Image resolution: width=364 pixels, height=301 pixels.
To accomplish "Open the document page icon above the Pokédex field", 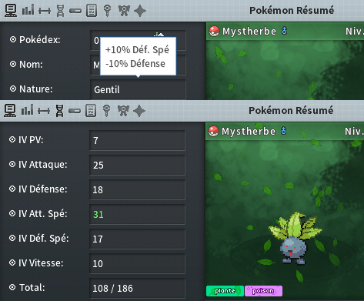I will (x=92, y=11).
